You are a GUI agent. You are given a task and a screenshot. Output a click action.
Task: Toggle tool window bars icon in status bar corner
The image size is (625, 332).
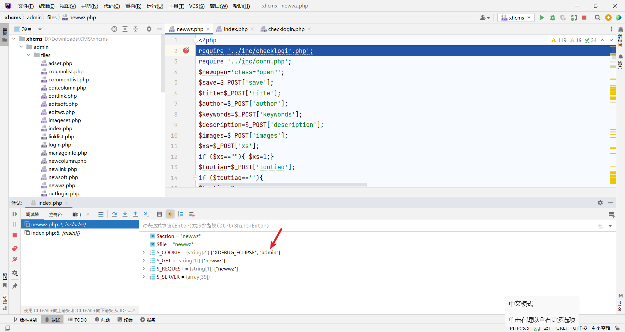[7, 328]
